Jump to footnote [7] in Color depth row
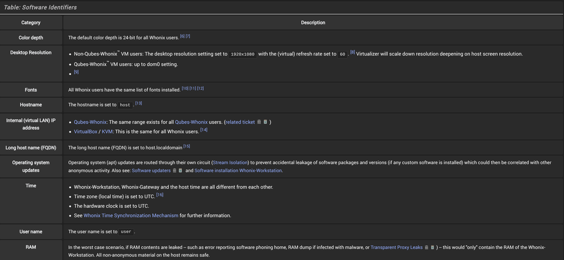This screenshot has height=260, width=564. coord(188,36)
